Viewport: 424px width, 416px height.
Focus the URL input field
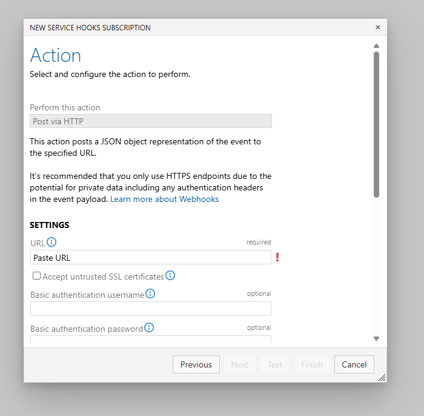pos(151,257)
